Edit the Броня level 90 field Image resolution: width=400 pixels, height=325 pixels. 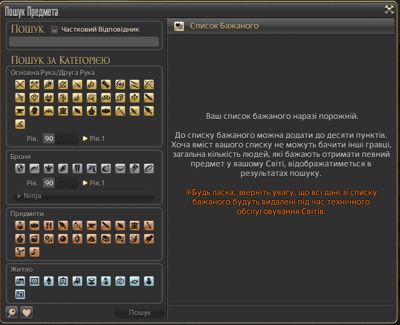tap(49, 183)
